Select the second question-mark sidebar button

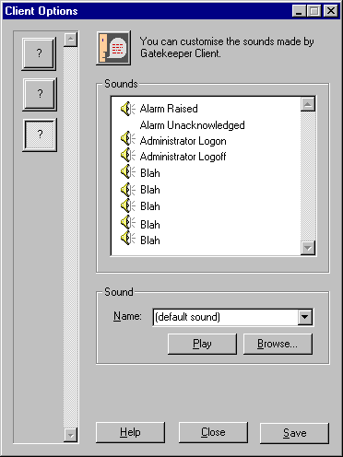click(x=40, y=94)
